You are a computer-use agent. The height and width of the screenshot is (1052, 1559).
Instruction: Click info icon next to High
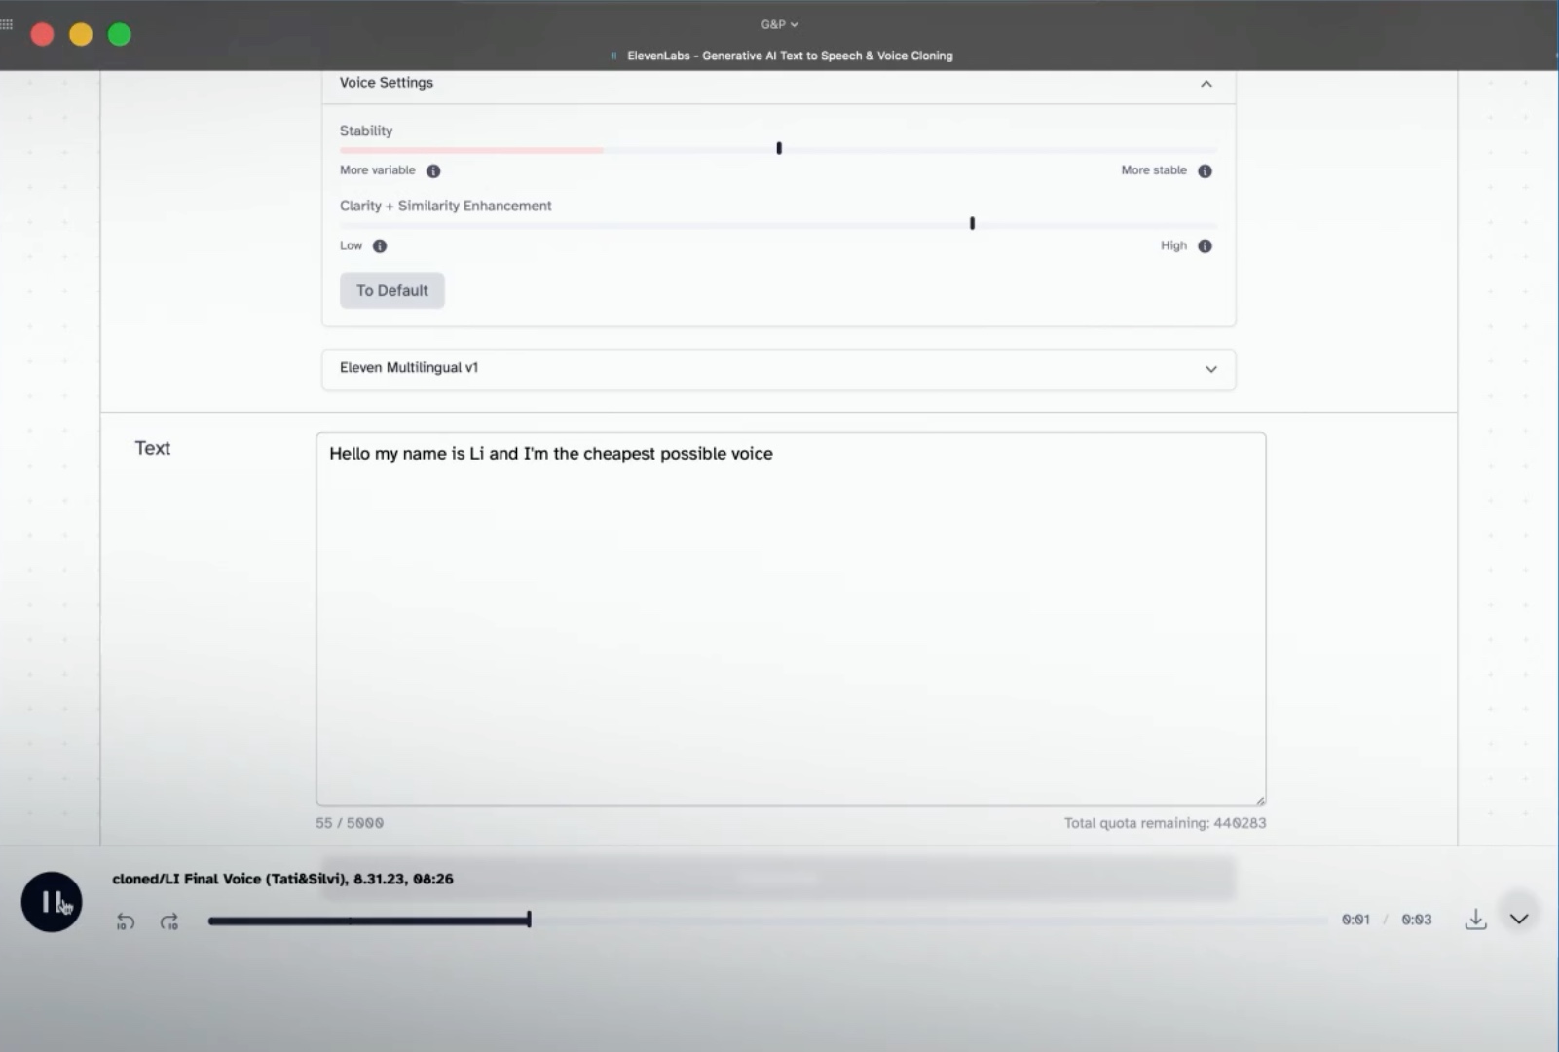1205,246
